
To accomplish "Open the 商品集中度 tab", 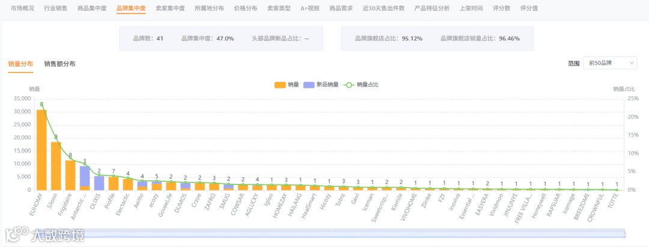I will tap(92, 8).
